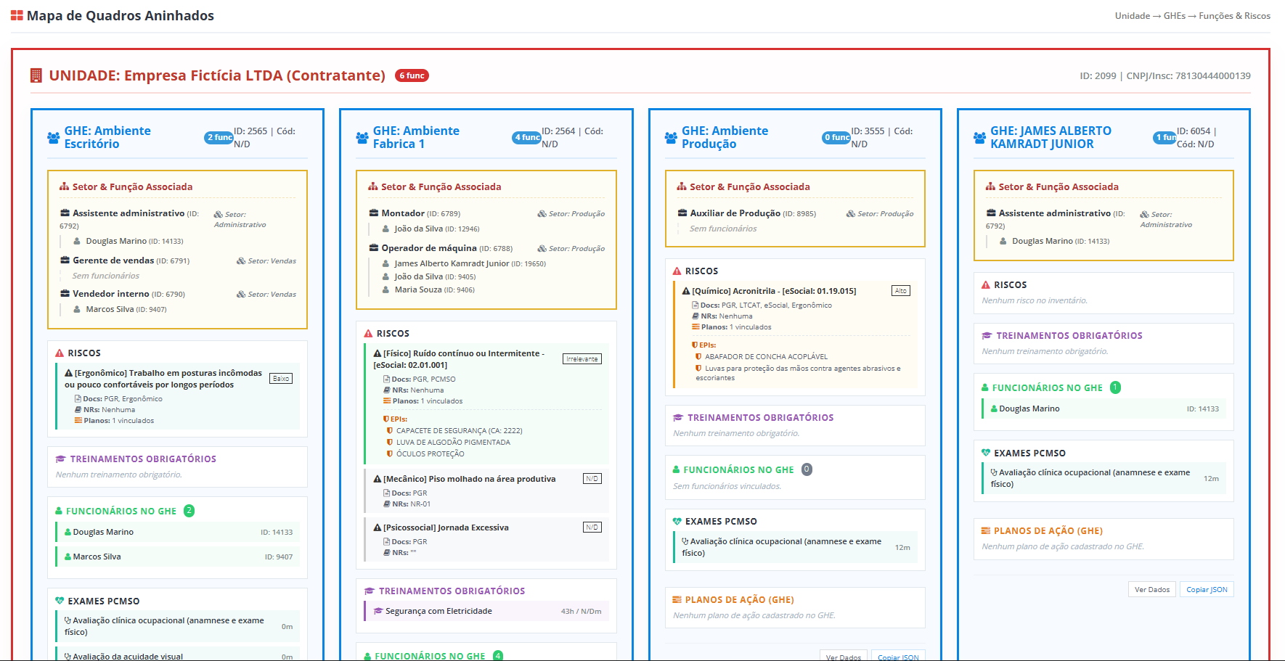Select the Treinamentos Obrigatórios cap icon in the KAMRADT JUNIOR card
The width and height of the screenshot is (1285, 661).
[987, 335]
